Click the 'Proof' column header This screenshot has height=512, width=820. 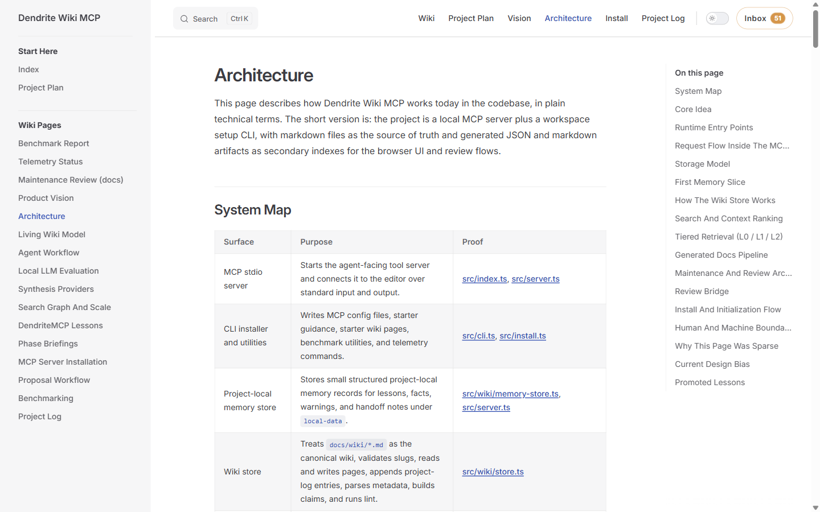(530, 242)
